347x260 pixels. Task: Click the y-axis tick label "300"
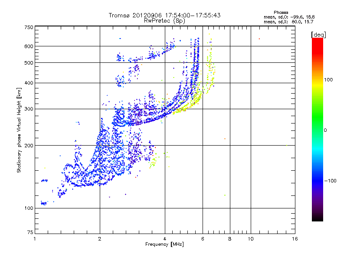point(29,109)
